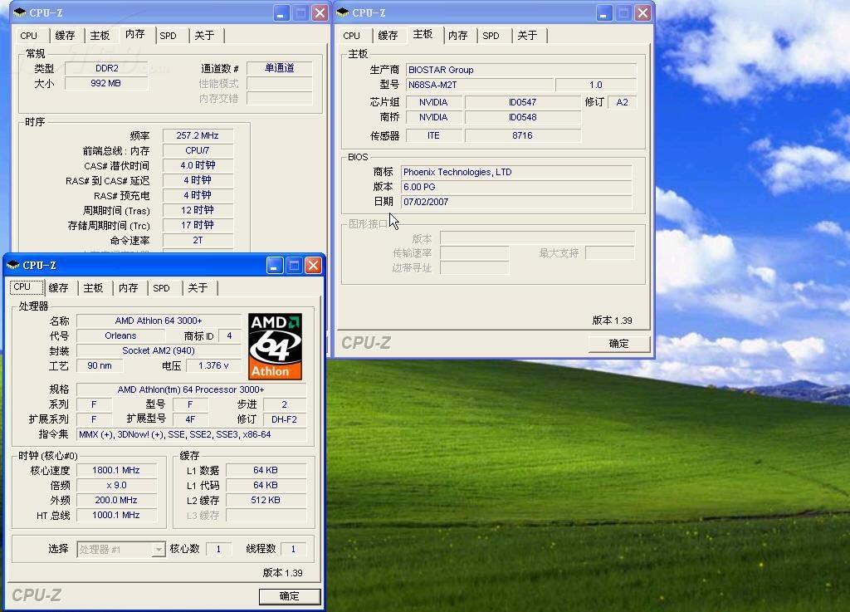Image resolution: width=850 pixels, height=612 pixels.
Task: Click the 512 KB L2 cache value
Action: pyautogui.click(x=266, y=501)
